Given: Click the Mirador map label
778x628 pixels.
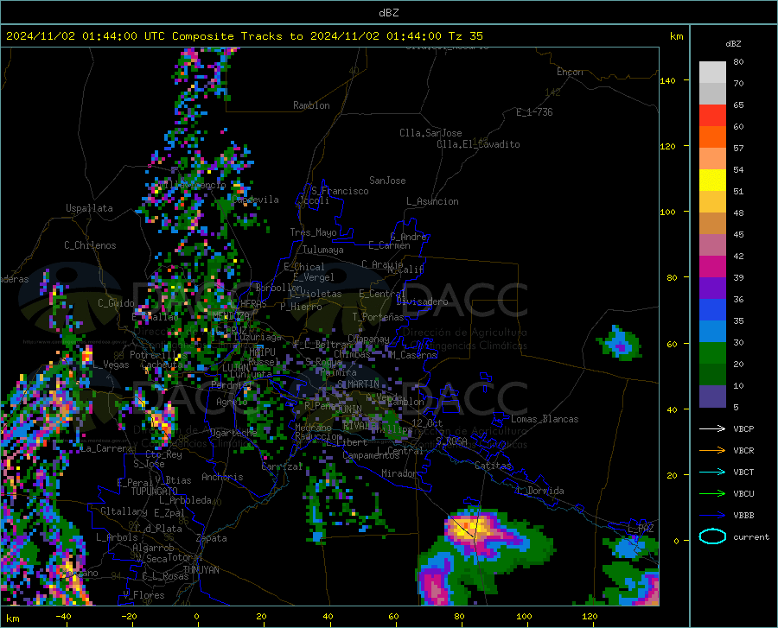Looking at the screenshot, I should click(x=399, y=473).
